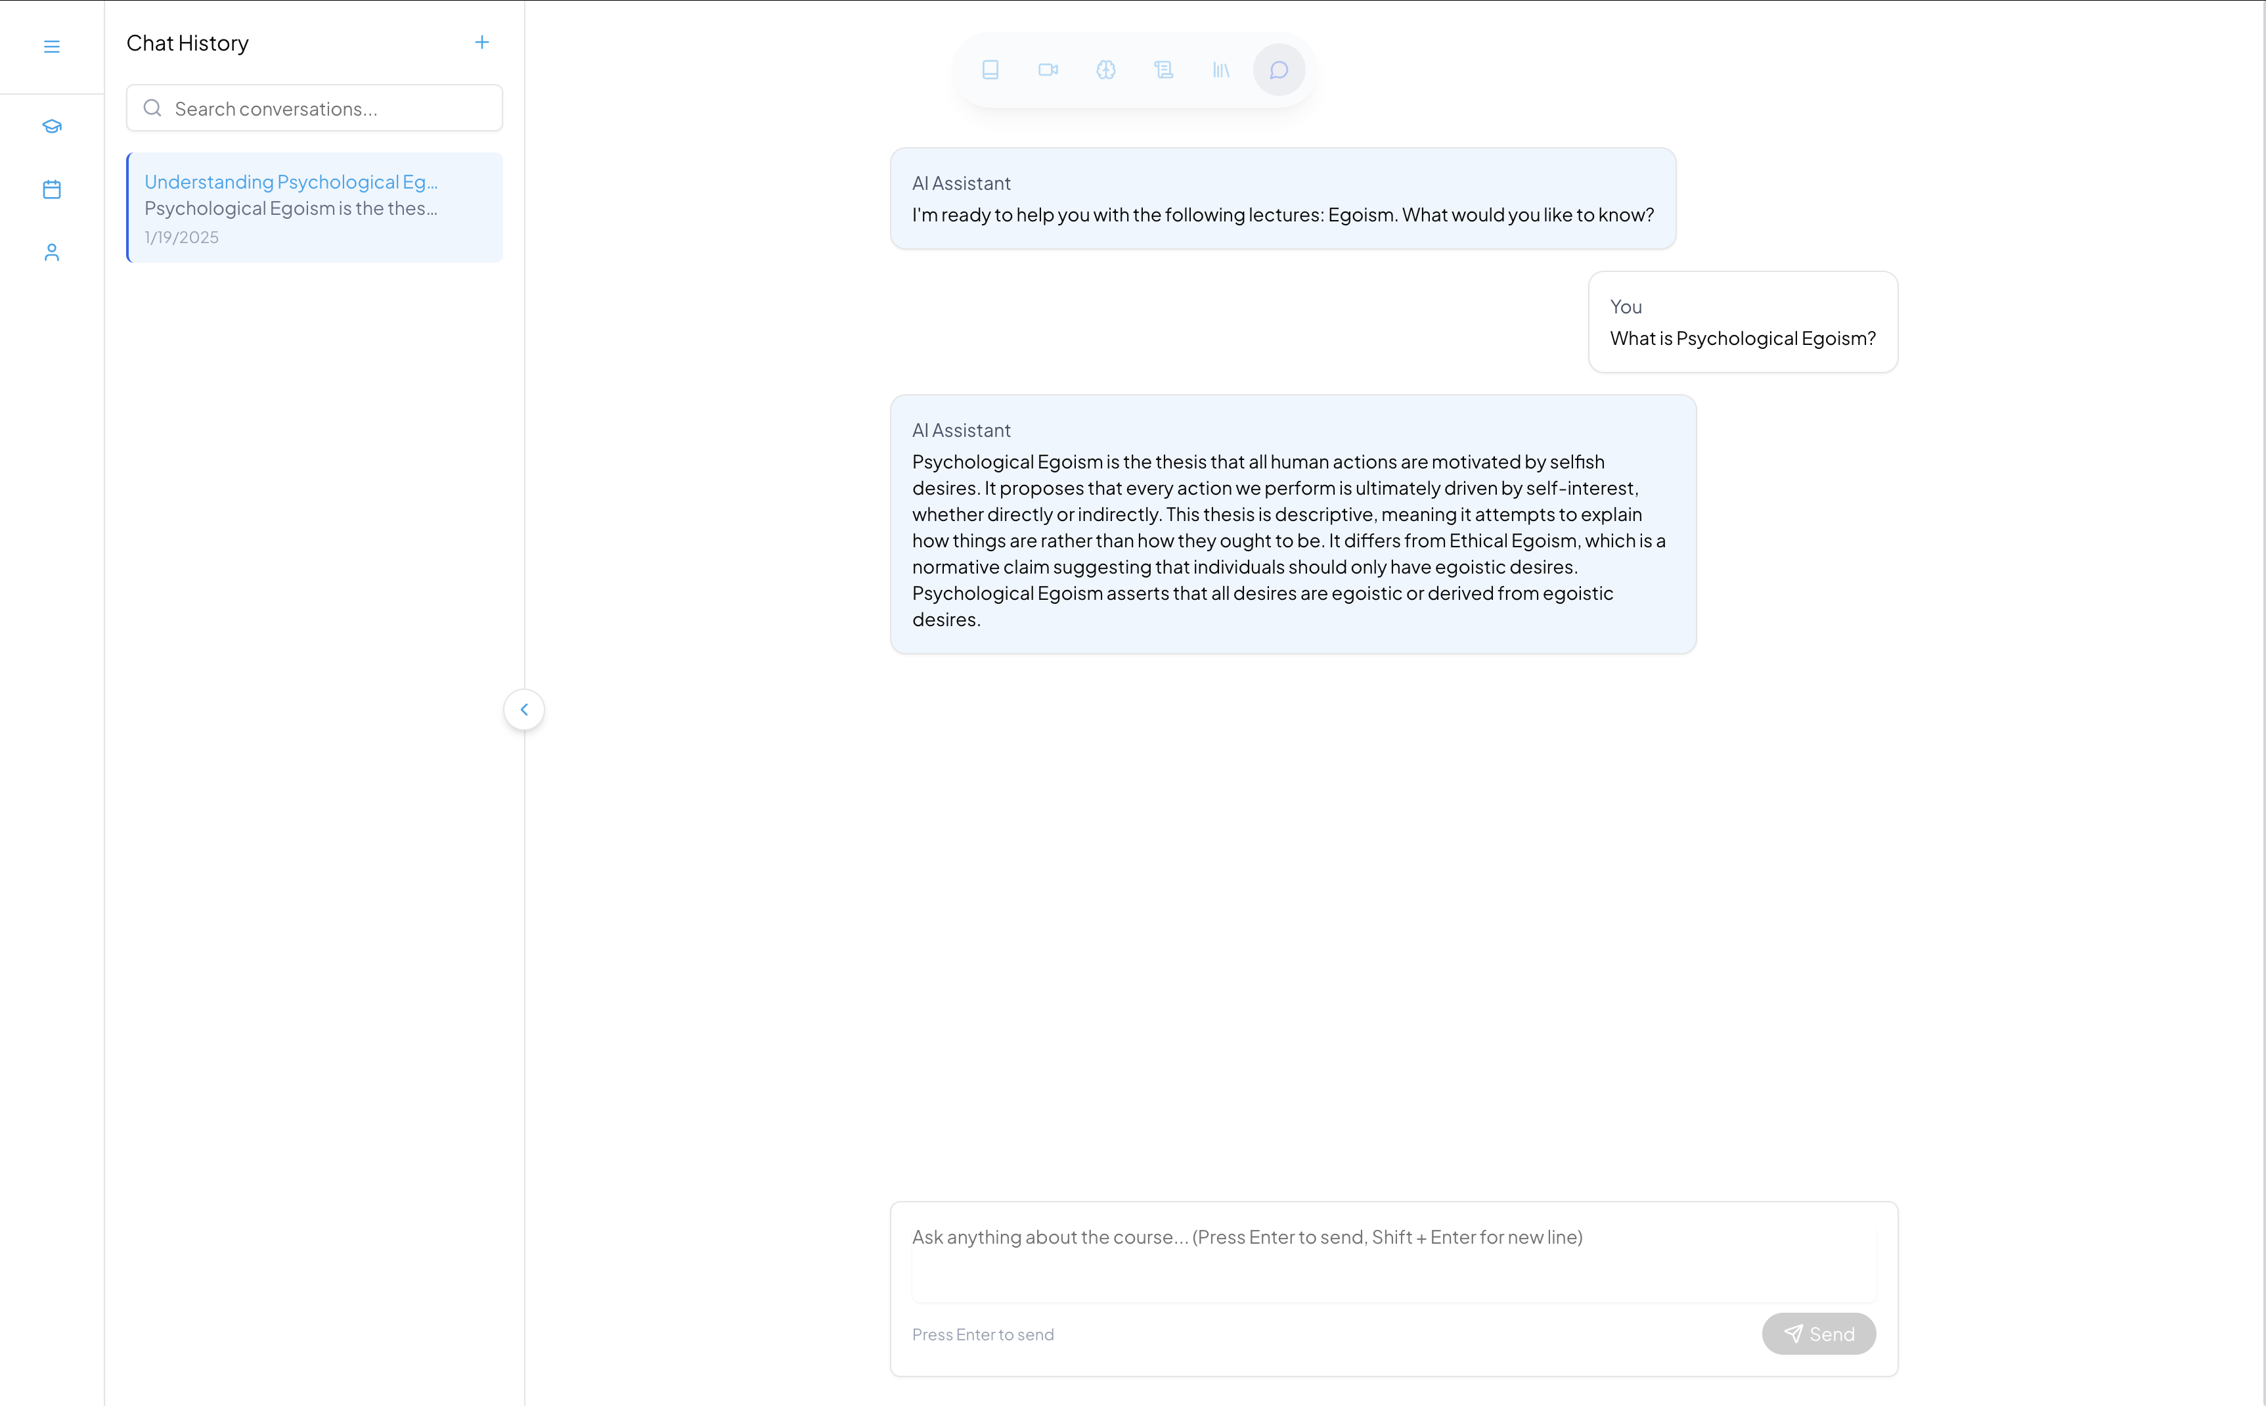
Task: Open the scroll document icon
Action: click(x=1163, y=70)
